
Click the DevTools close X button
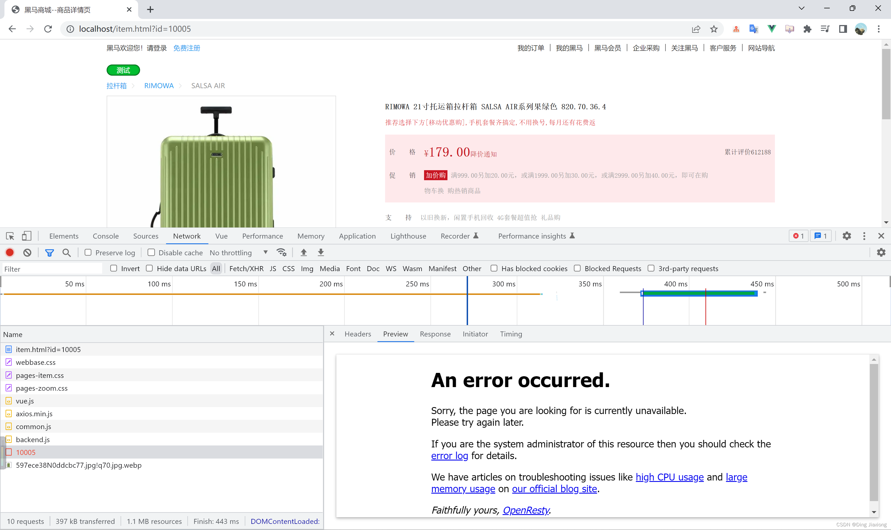881,236
